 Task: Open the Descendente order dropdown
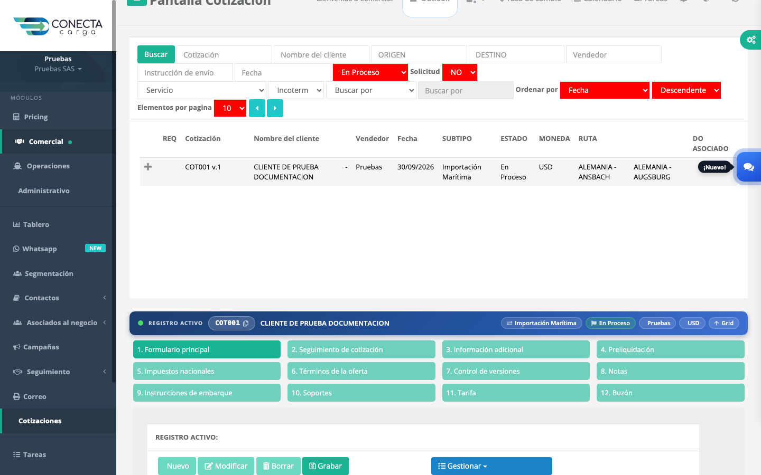[686, 90]
